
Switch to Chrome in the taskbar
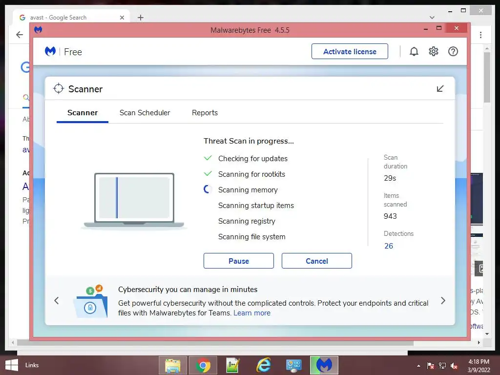coord(203,365)
